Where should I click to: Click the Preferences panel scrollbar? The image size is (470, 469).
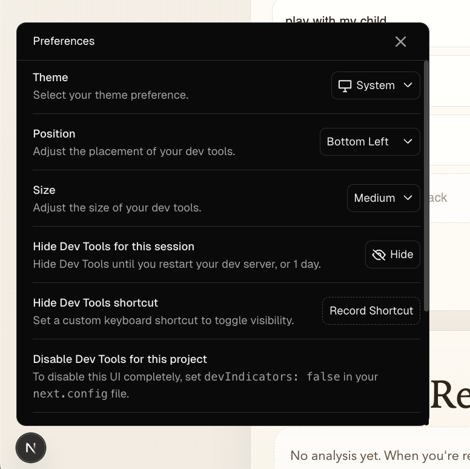pyautogui.click(x=426, y=186)
